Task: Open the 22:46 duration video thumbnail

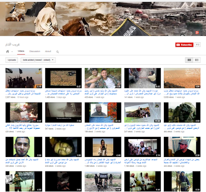Action: tap(103, 112)
